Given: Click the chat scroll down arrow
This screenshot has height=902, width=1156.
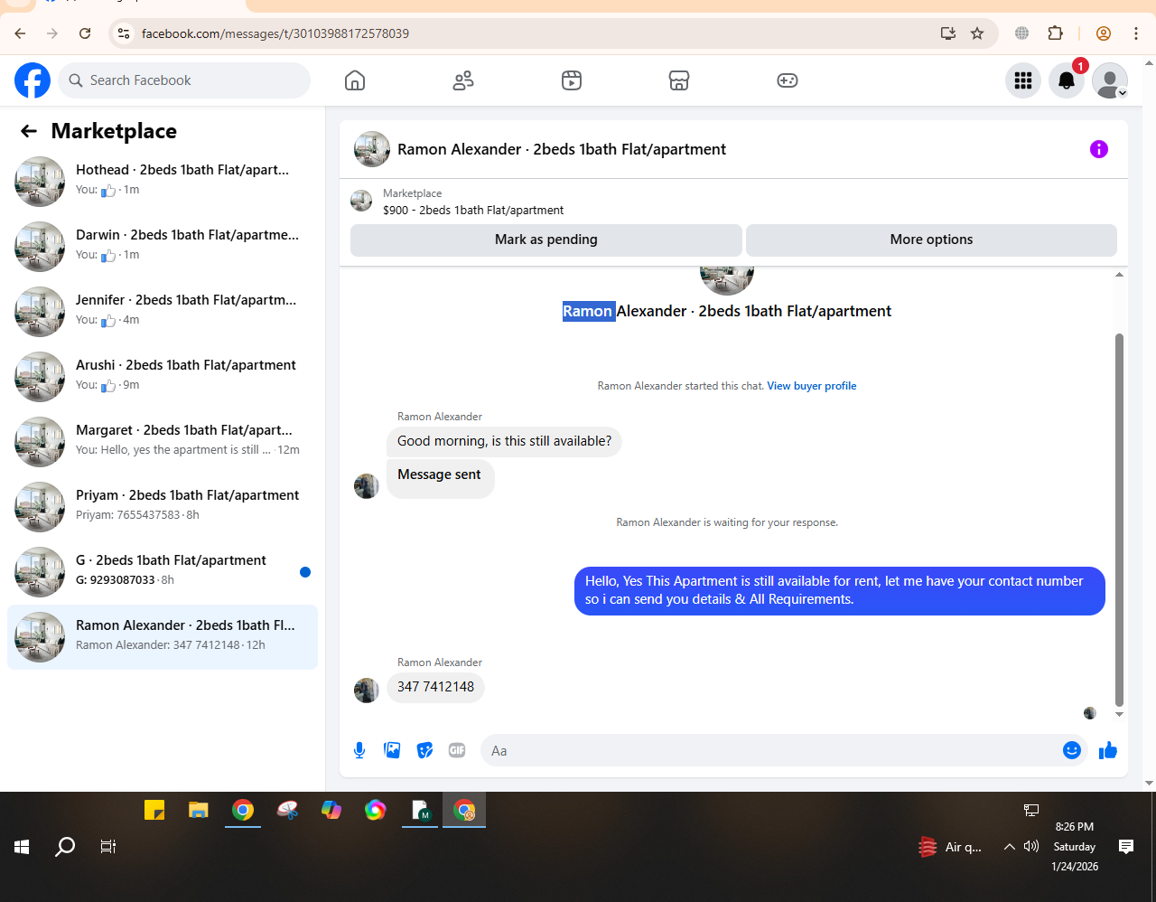Looking at the screenshot, I should coord(1120,715).
